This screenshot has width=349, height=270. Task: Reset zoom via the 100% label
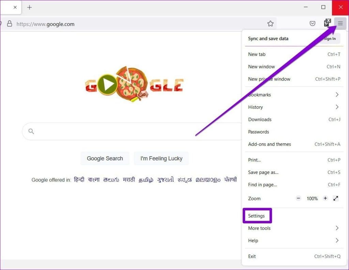coord(312,198)
